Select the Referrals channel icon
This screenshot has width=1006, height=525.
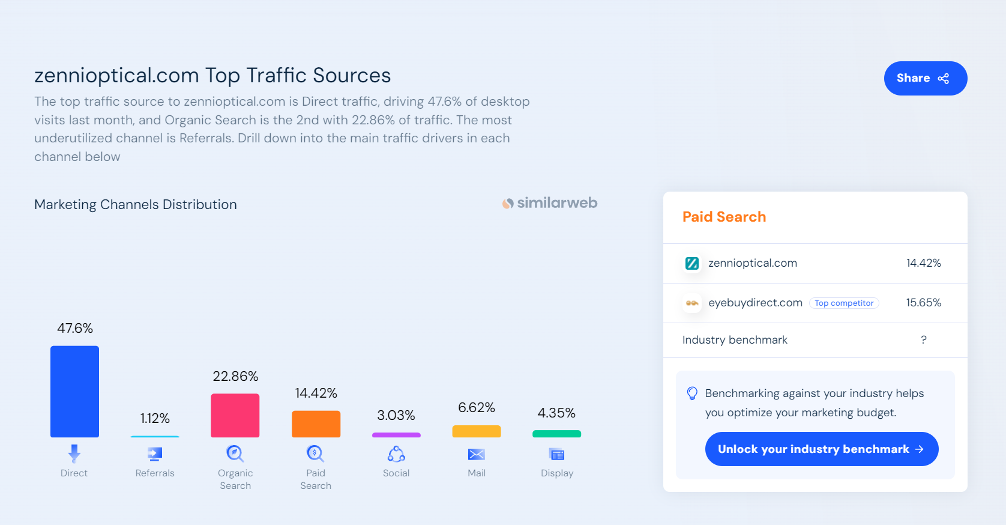click(155, 454)
